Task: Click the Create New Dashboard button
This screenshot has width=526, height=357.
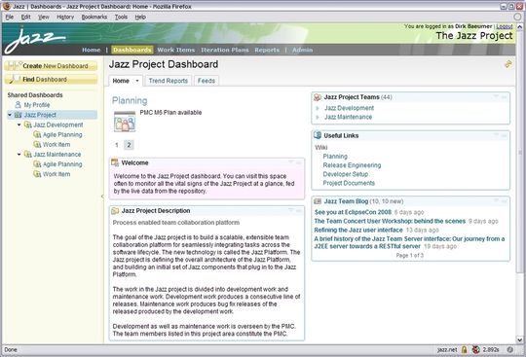Action: [x=51, y=65]
